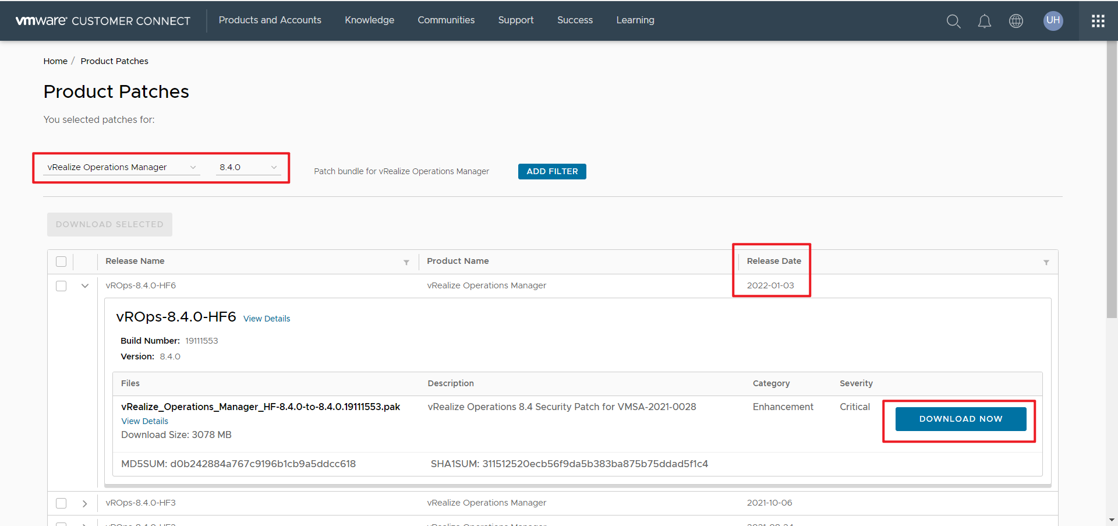Viewport: 1118px width, 526px height.
Task: Click the vROps-8.4.0-HF3 release name cell
Action: [140, 503]
